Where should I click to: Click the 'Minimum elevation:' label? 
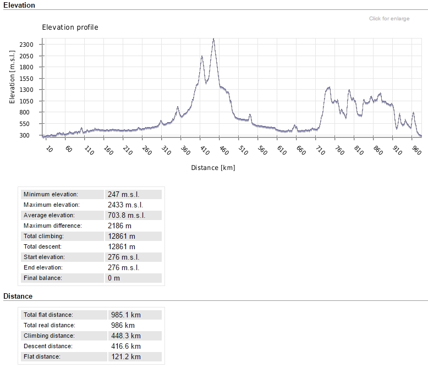click(x=51, y=194)
